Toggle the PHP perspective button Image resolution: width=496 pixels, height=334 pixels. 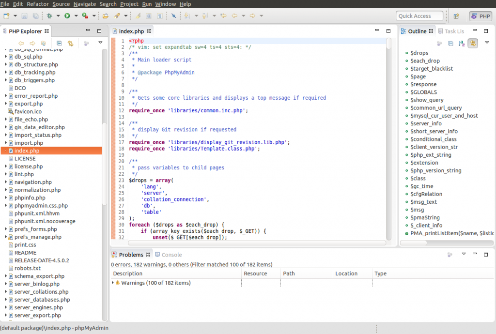coord(480,16)
